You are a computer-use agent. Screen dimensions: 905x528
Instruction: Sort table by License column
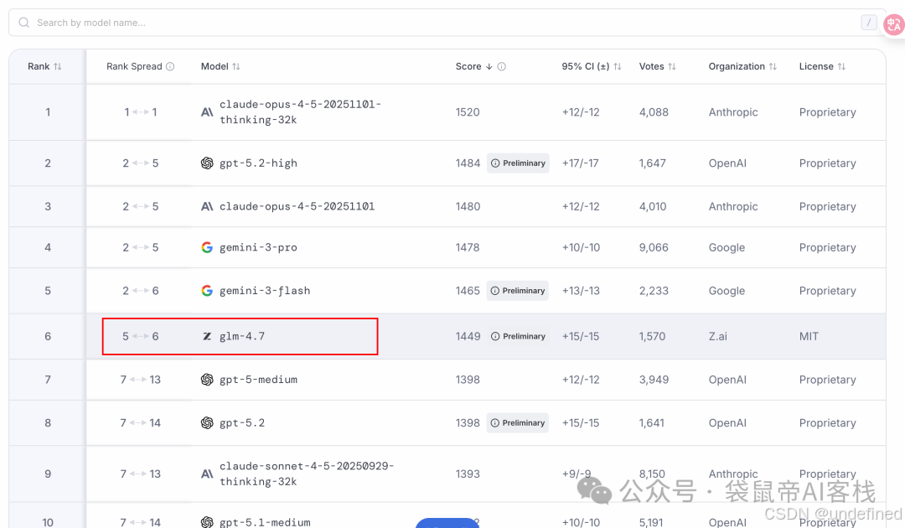tap(823, 66)
